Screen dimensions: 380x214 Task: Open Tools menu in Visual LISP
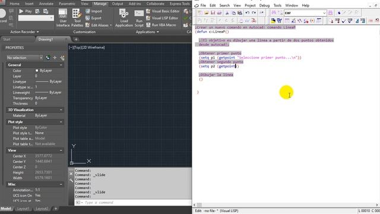point(277,5)
